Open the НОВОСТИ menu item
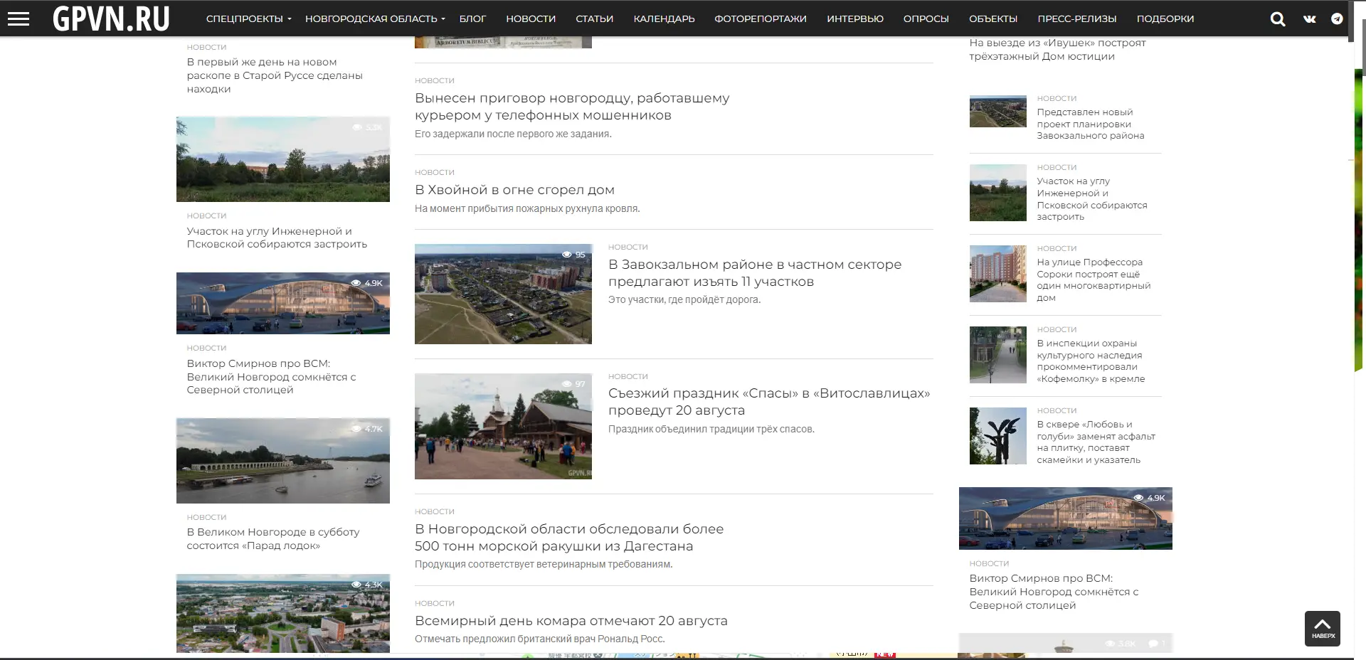 [531, 19]
